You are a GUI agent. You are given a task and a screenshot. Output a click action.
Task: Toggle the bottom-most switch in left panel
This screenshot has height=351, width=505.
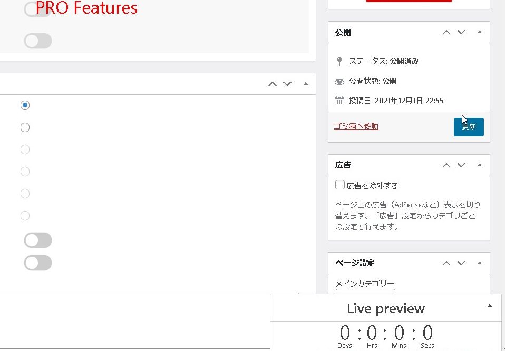click(x=38, y=263)
